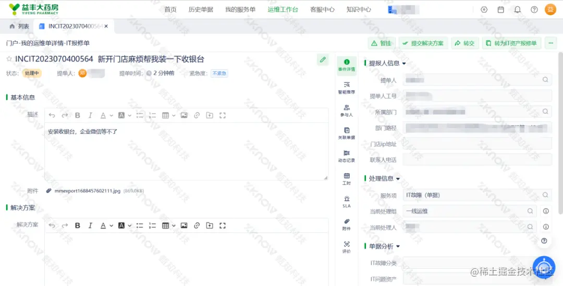Toggle bold in the 描述 editor
Image resolution: width=563 pixels, height=286 pixels.
click(x=78, y=116)
